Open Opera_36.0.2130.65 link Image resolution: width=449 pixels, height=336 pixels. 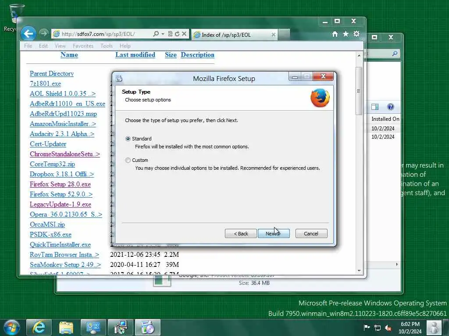tap(66, 214)
